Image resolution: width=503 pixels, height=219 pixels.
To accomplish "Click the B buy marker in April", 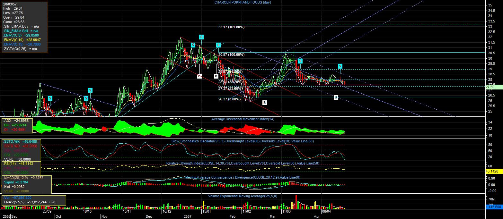I will pos(336,97).
